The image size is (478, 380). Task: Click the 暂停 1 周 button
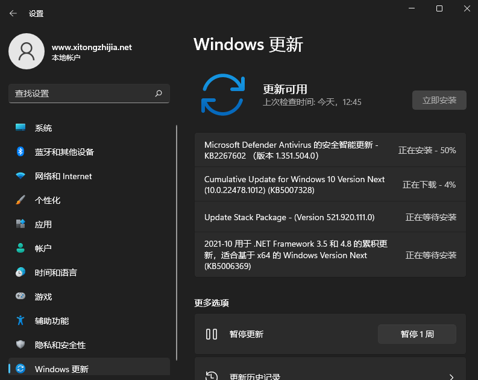click(x=417, y=334)
